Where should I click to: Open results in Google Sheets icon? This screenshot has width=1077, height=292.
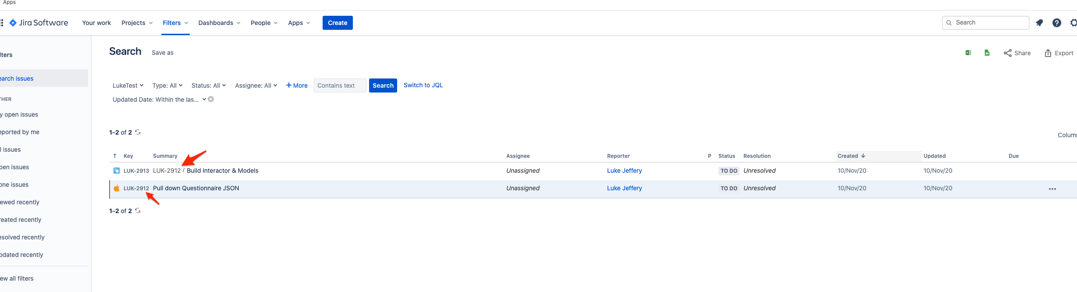(x=987, y=53)
